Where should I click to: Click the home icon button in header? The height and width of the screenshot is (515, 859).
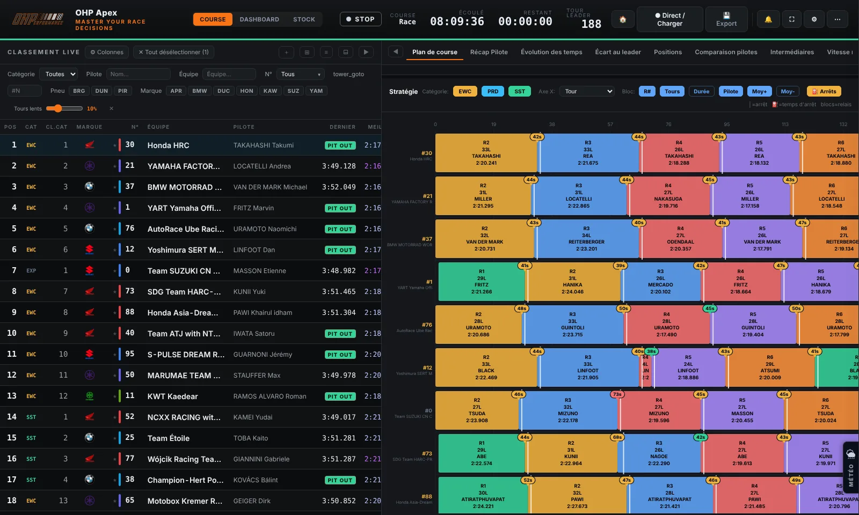622,19
